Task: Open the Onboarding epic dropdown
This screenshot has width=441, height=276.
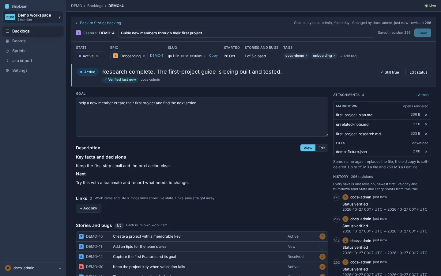Action: click(x=129, y=56)
